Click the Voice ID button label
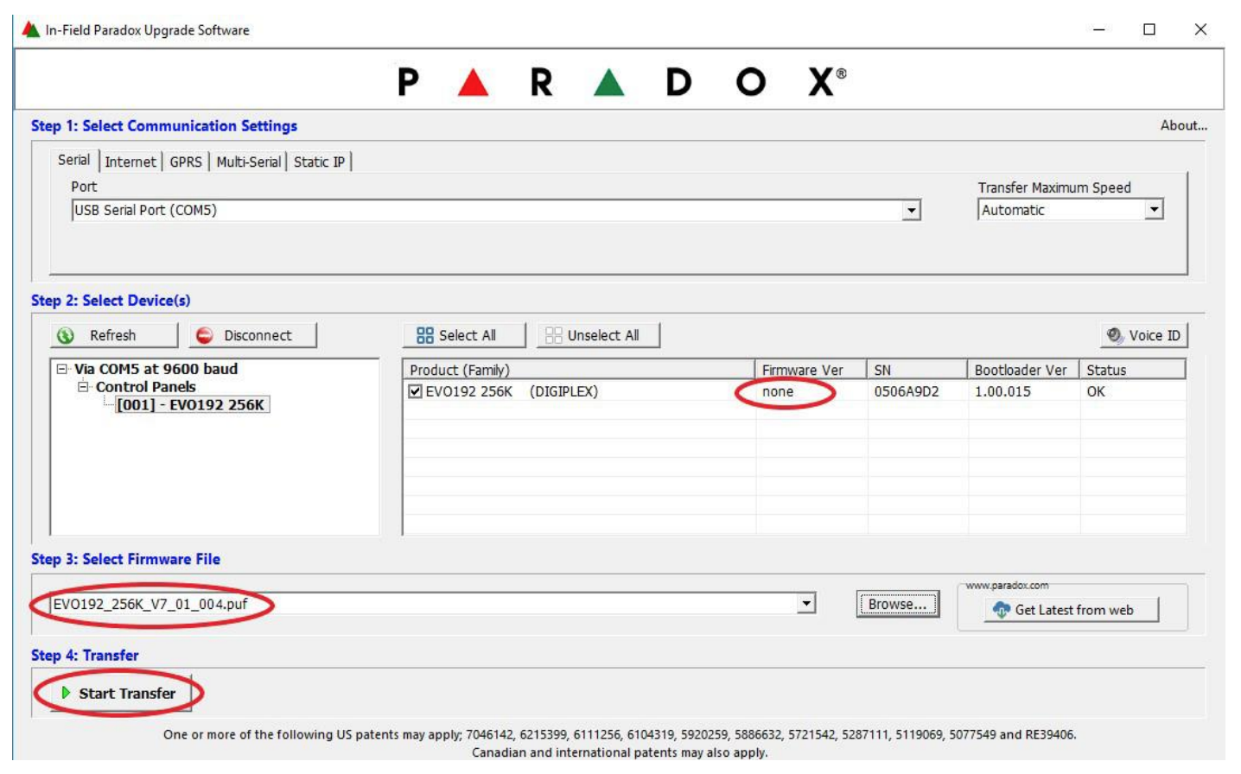1241x774 pixels. tap(1155, 335)
